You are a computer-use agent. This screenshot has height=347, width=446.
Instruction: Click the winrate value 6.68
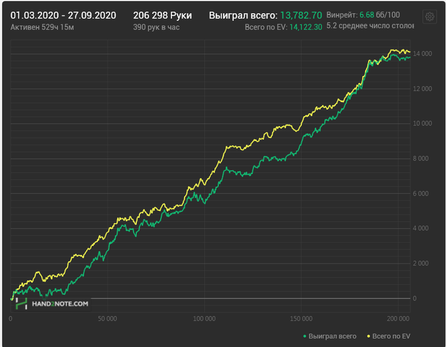(x=366, y=15)
